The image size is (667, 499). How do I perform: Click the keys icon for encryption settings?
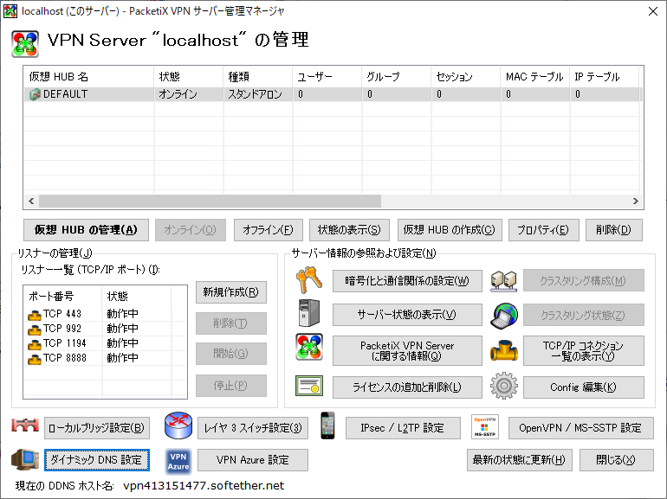tap(309, 280)
